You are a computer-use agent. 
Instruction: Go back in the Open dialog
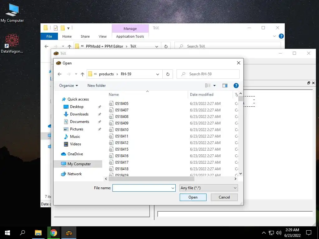[x=60, y=74]
